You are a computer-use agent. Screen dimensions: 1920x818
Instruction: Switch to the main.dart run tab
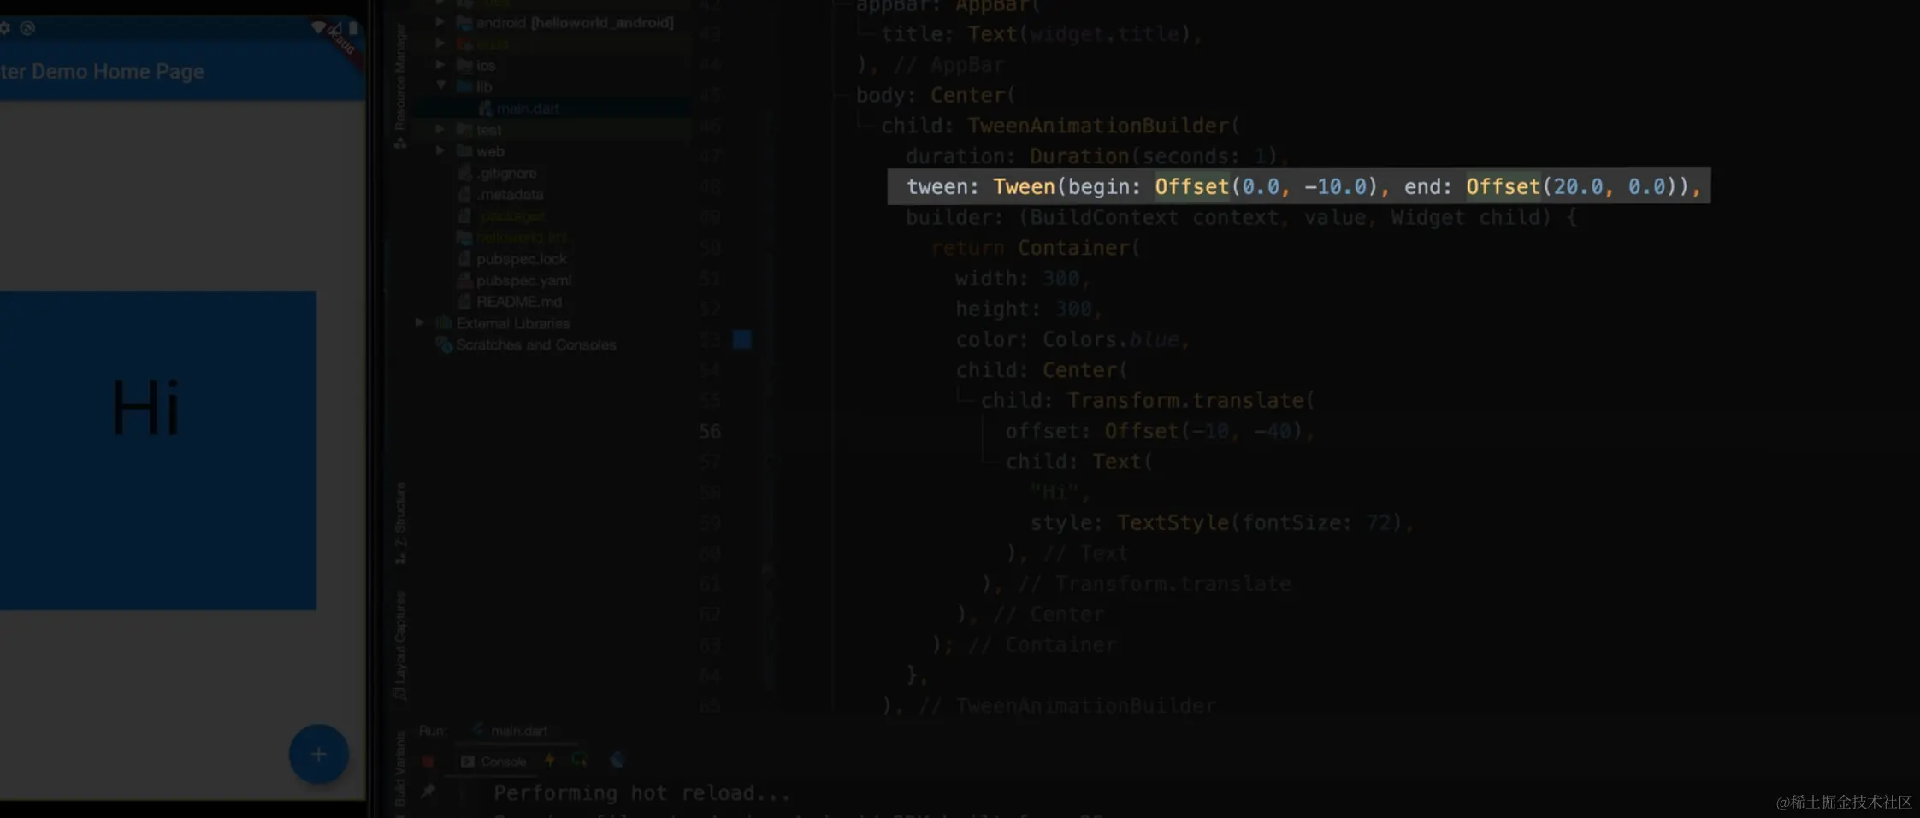511,731
